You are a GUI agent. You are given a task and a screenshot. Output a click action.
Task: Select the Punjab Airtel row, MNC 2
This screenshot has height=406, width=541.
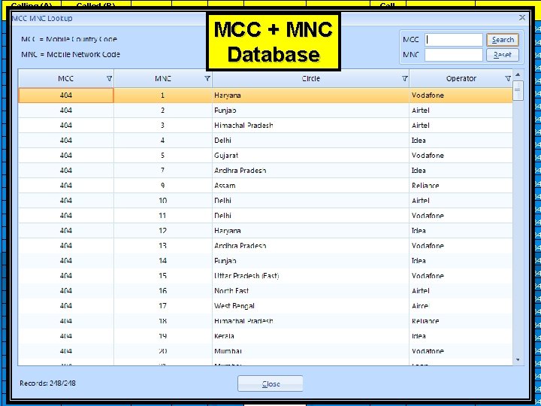tap(265, 111)
